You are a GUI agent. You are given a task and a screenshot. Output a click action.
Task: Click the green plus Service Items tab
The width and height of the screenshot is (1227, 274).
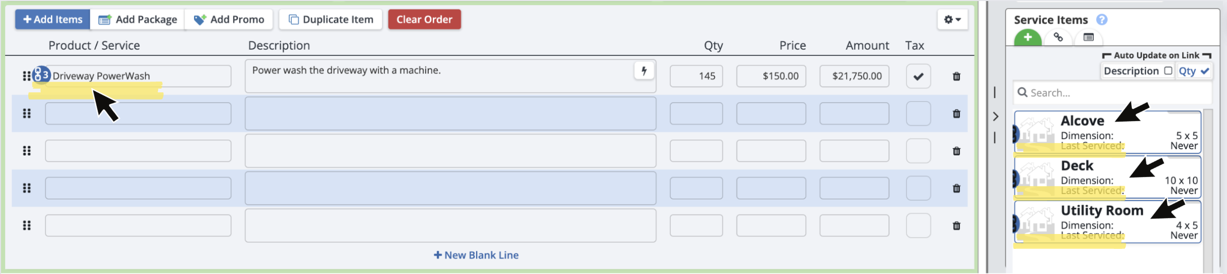(1027, 37)
